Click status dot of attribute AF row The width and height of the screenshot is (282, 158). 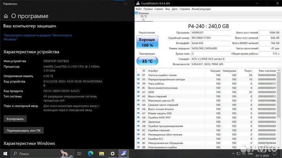point(138,139)
